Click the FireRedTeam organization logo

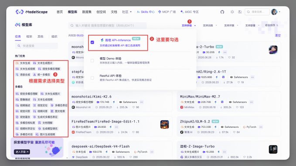tap(73, 132)
